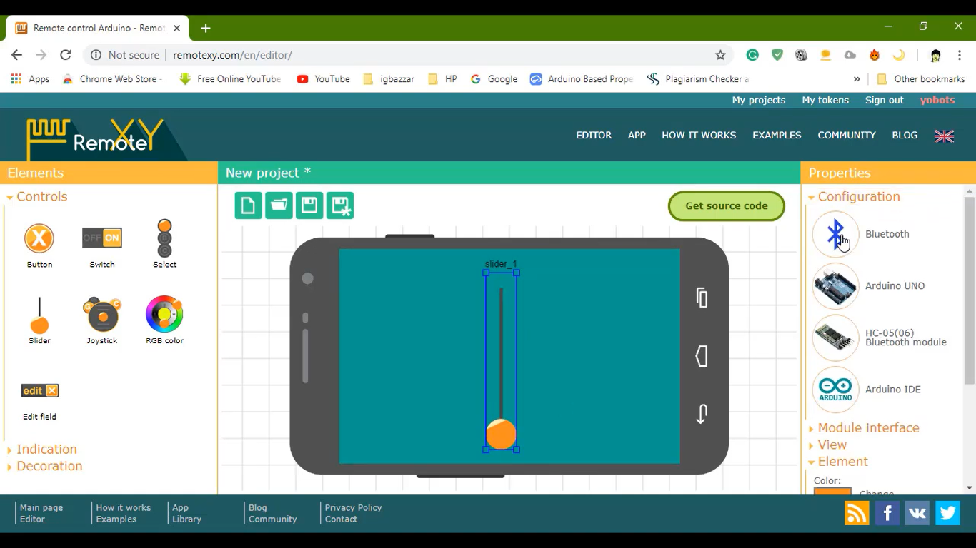This screenshot has width=976, height=548.
Task: Open the EXAMPLES menu item
Action: point(777,135)
